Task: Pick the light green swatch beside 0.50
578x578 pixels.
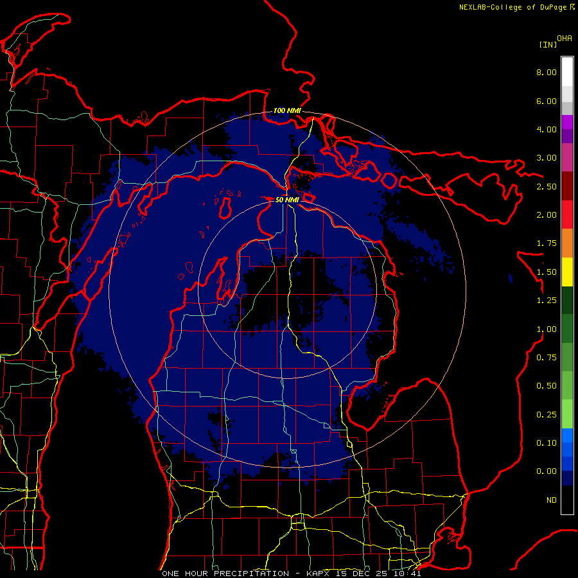Action: pyautogui.click(x=567, y=386)
